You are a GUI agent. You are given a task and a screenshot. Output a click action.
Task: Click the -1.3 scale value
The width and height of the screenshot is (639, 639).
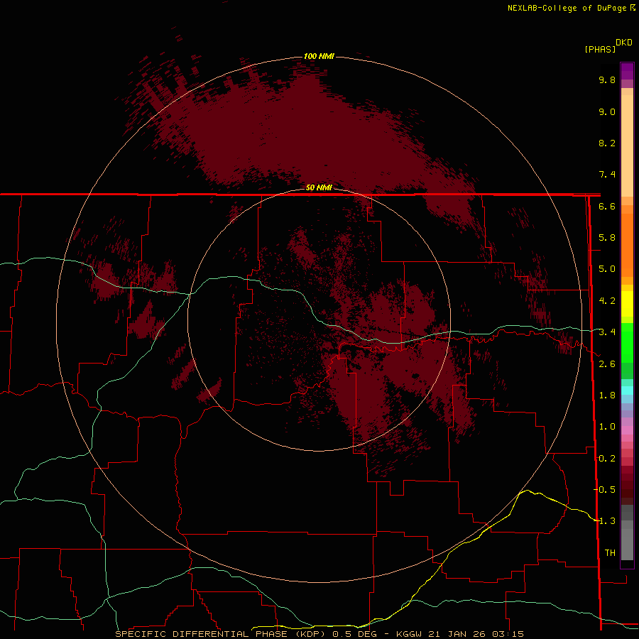(604, 521)
